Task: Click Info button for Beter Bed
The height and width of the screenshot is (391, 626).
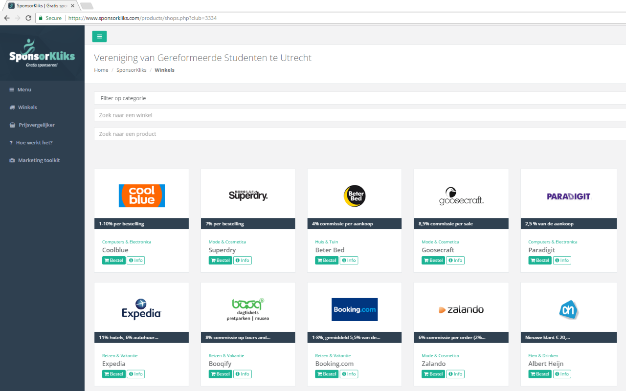Action: click(349, 261)
